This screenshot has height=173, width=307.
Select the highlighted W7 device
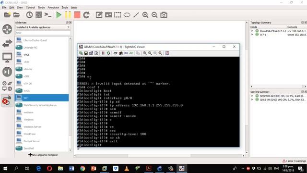pyautogui.click(x=42, y=98)
